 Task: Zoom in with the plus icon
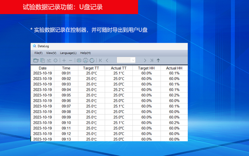point(64,60)
